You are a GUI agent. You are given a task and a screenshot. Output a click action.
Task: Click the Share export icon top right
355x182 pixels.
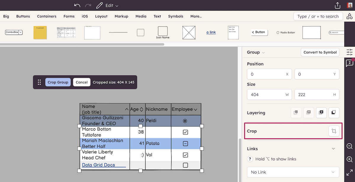click(338, 5)
